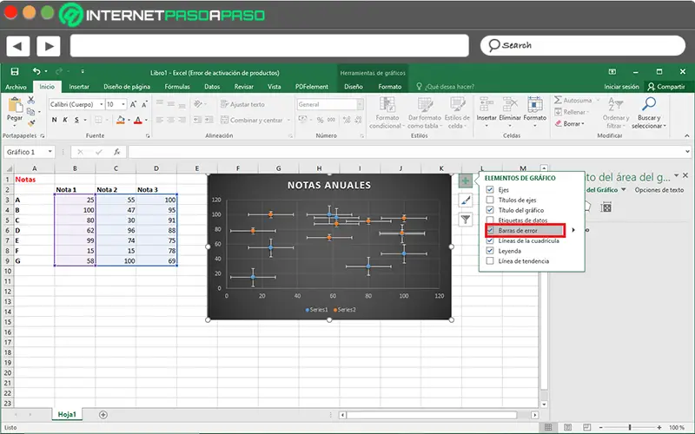Screen dimensions: 695x434
Task: Expand the Barras de error submenu arrow
Action: pos(573,230)
